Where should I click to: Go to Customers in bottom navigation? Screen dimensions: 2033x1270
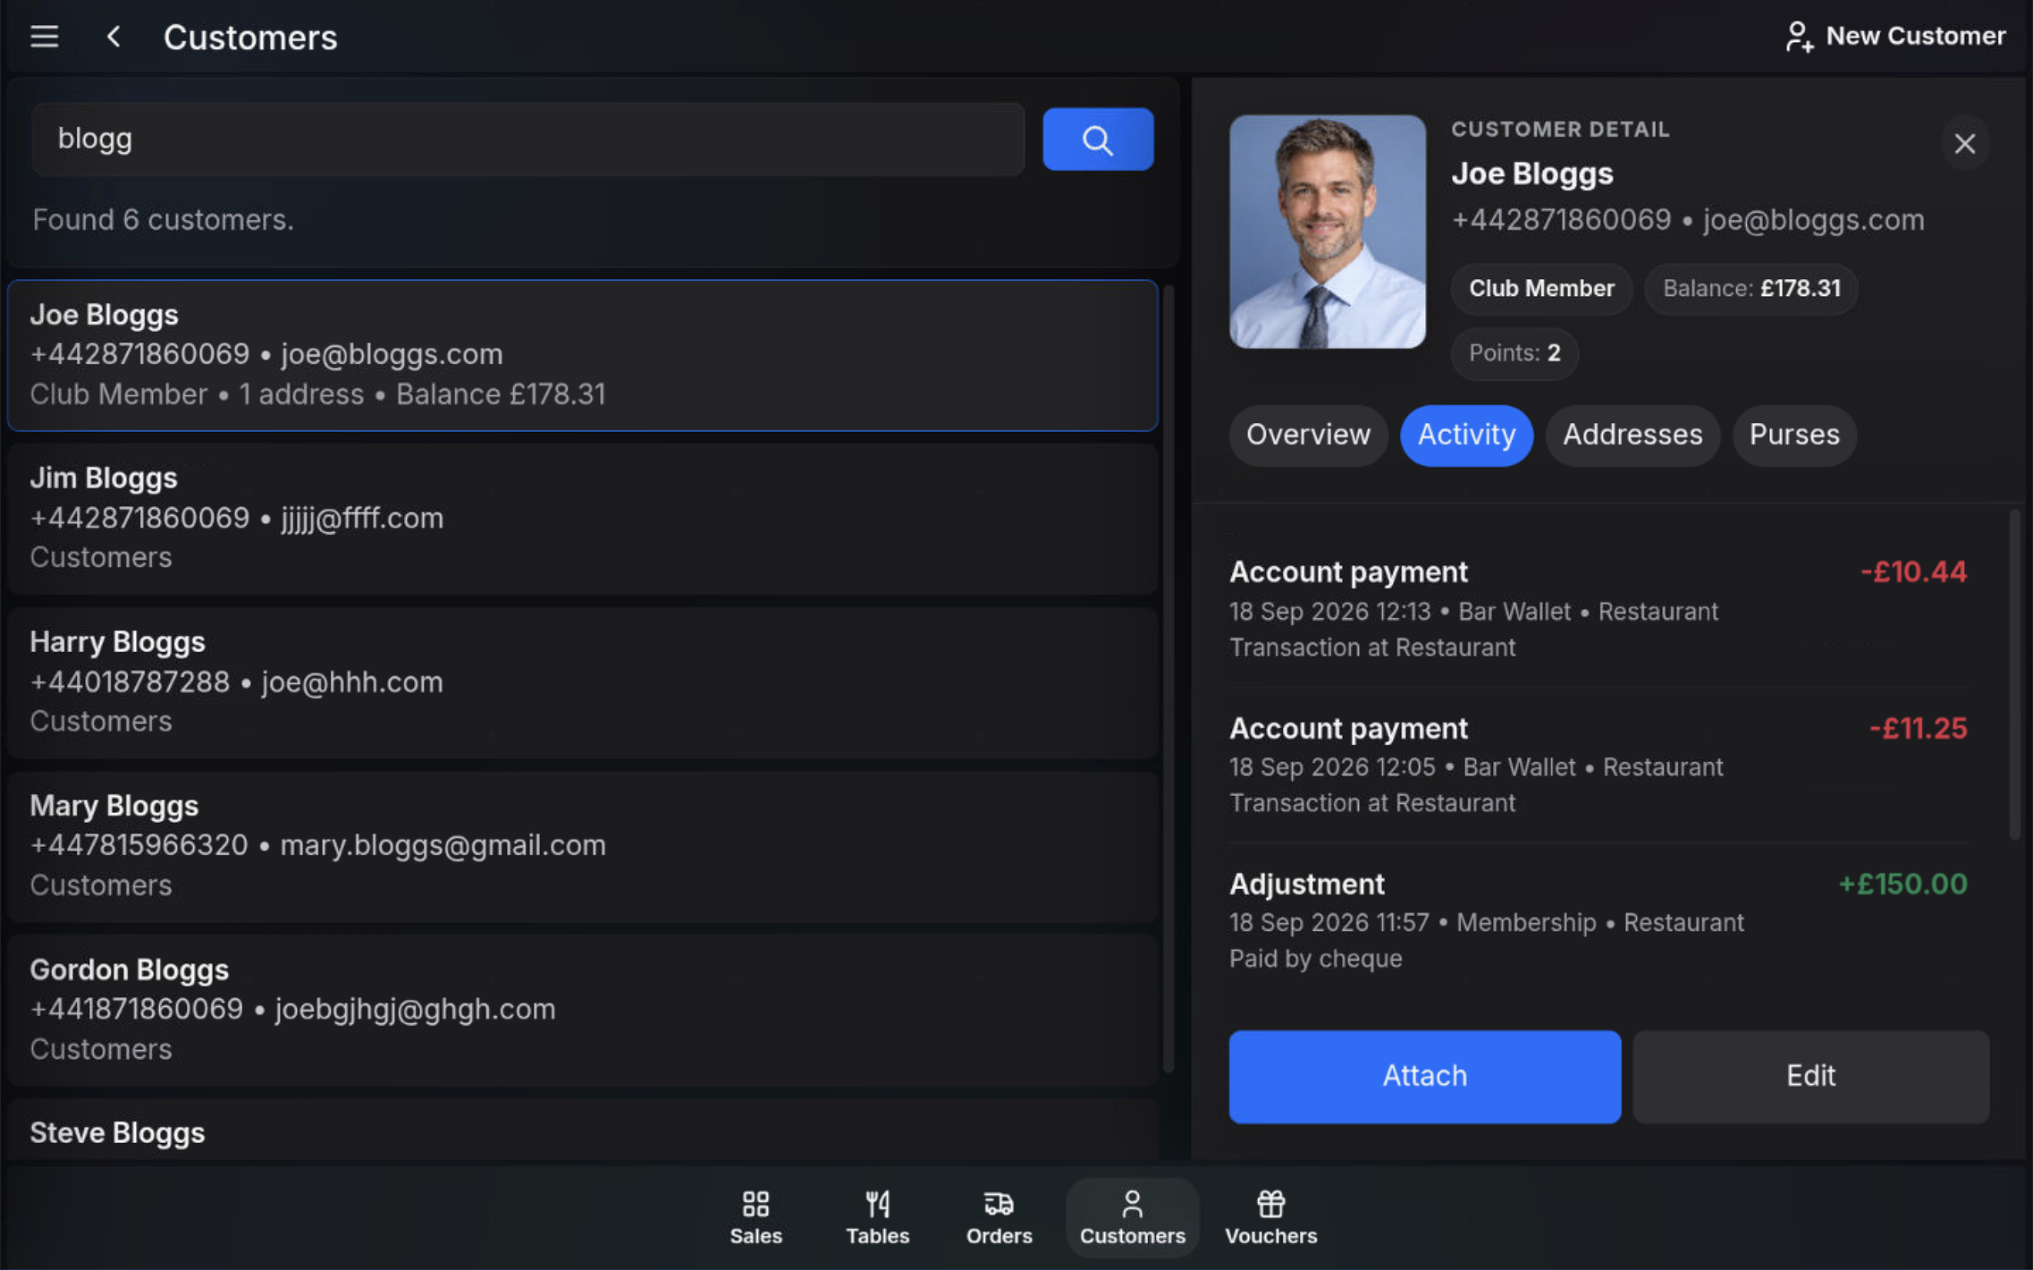click(1132, 1217)
